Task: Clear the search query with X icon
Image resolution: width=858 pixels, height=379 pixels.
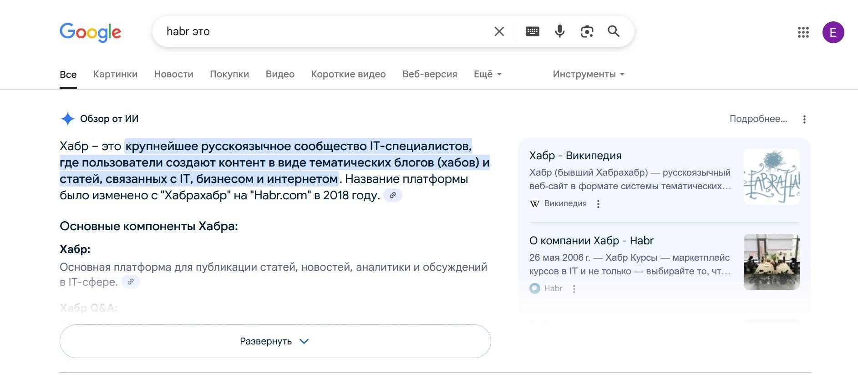Action: [x=499, y=31]
